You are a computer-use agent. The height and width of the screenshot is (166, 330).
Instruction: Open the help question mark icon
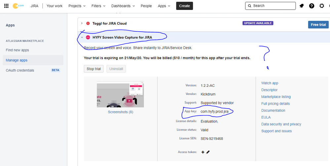coord(312,6)
